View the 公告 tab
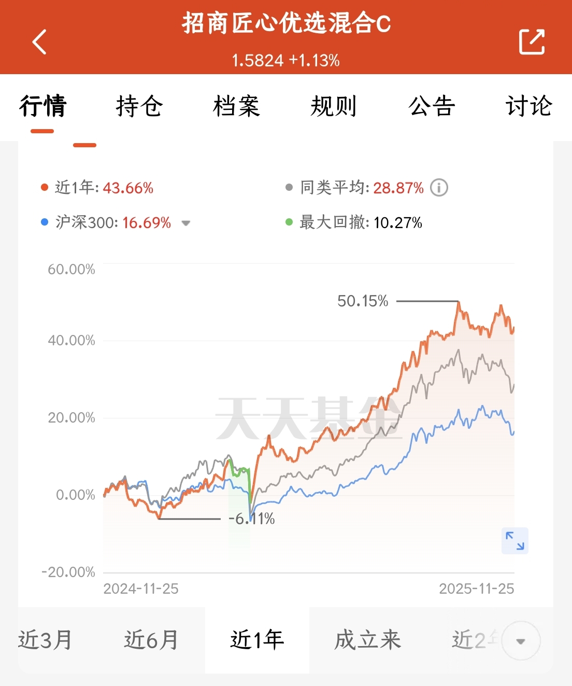Screen dimensions: 572x686 (x=432, y=106)
